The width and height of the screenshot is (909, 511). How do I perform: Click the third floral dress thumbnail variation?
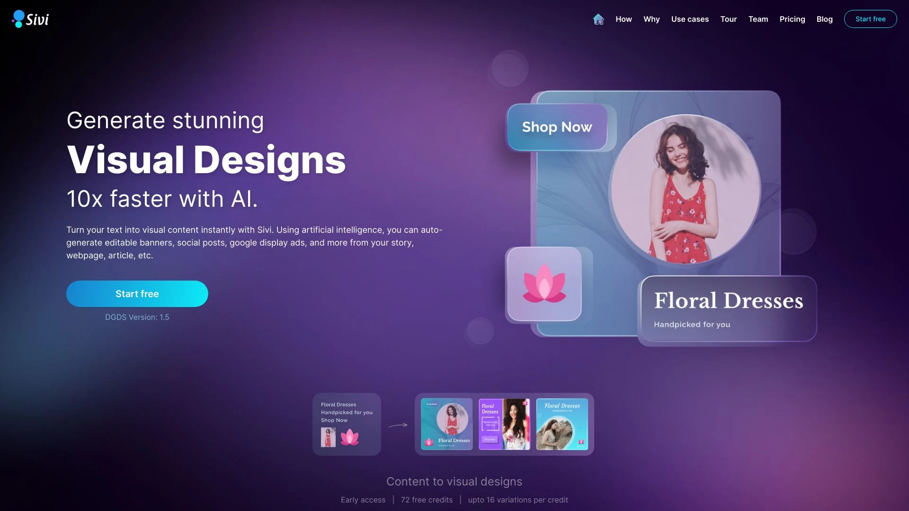coord(561,423)
